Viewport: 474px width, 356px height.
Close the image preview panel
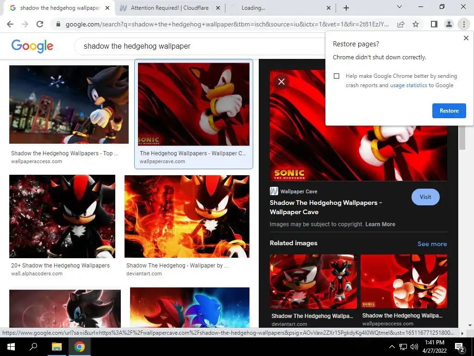(x=281, y=82)
